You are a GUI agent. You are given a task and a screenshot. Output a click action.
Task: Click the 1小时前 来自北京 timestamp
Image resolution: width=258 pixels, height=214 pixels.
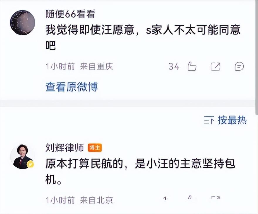point(79,200)
